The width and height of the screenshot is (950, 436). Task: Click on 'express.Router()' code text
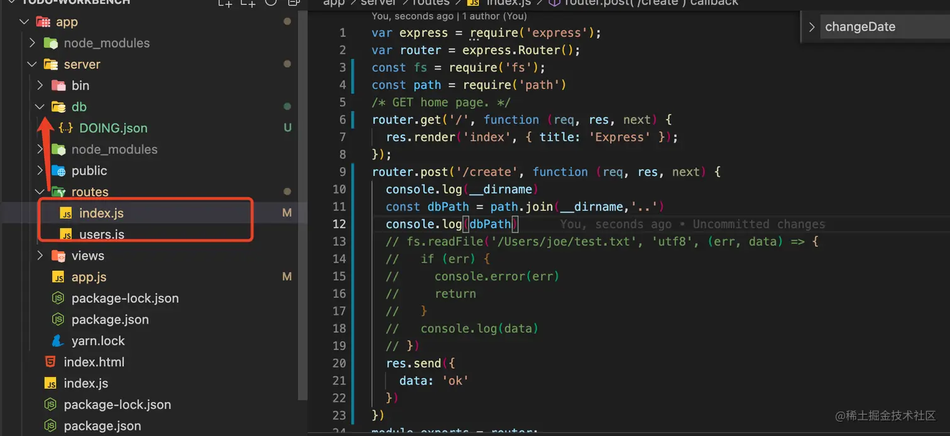pyautogui.click(x=518, y=50)
